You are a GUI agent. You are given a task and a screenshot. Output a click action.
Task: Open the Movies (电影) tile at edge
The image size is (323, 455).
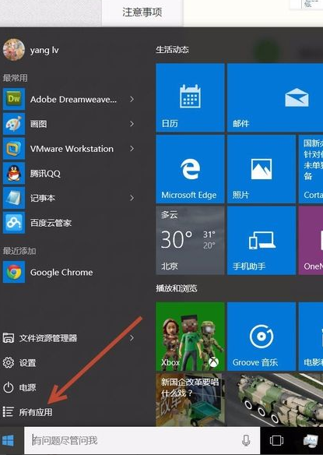pos(311,337)
